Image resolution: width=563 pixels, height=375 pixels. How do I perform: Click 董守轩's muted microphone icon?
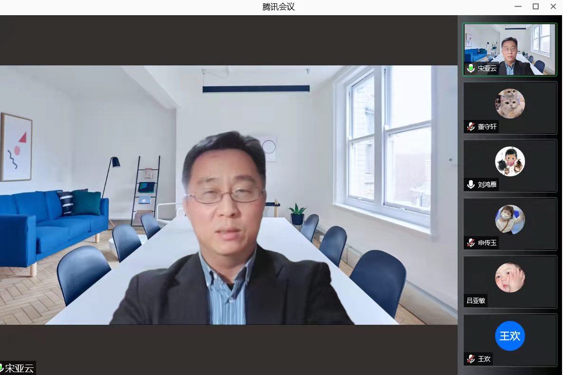tap(471, 127)
